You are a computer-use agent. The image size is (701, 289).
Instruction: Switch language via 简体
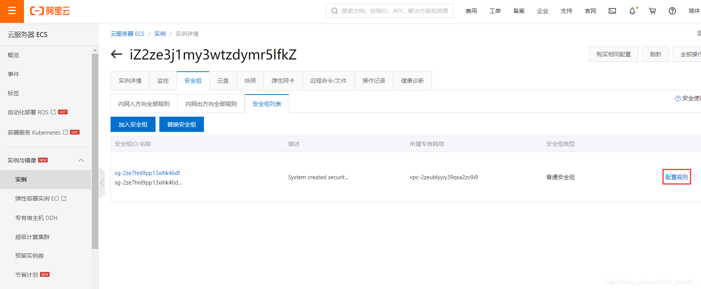[694, 11]
